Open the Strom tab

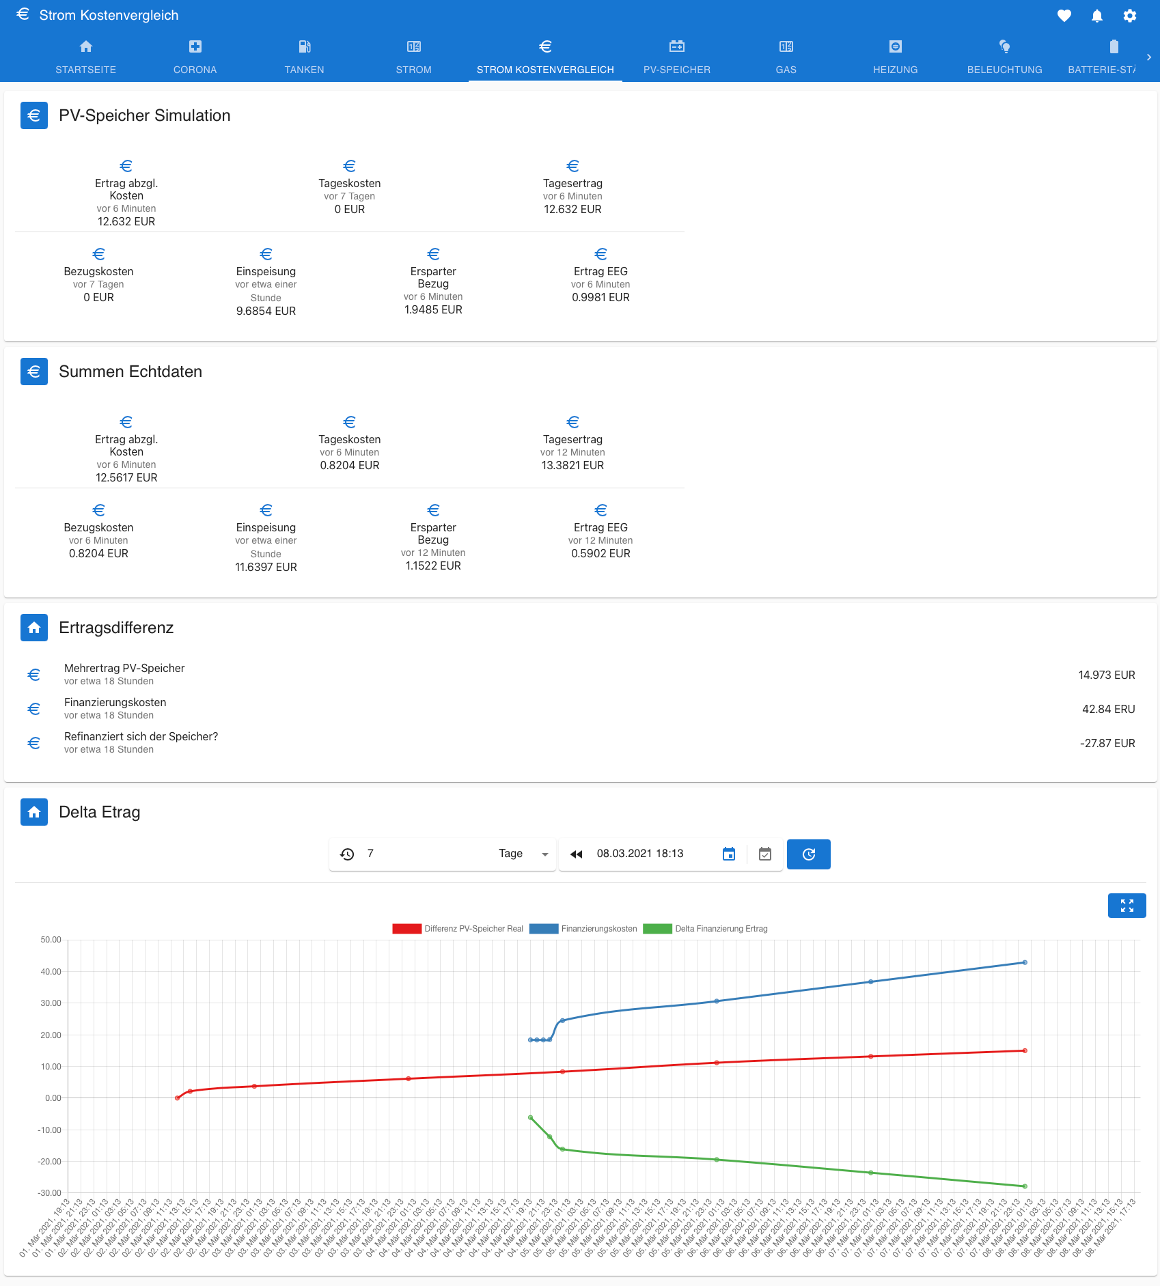(414, 57)
